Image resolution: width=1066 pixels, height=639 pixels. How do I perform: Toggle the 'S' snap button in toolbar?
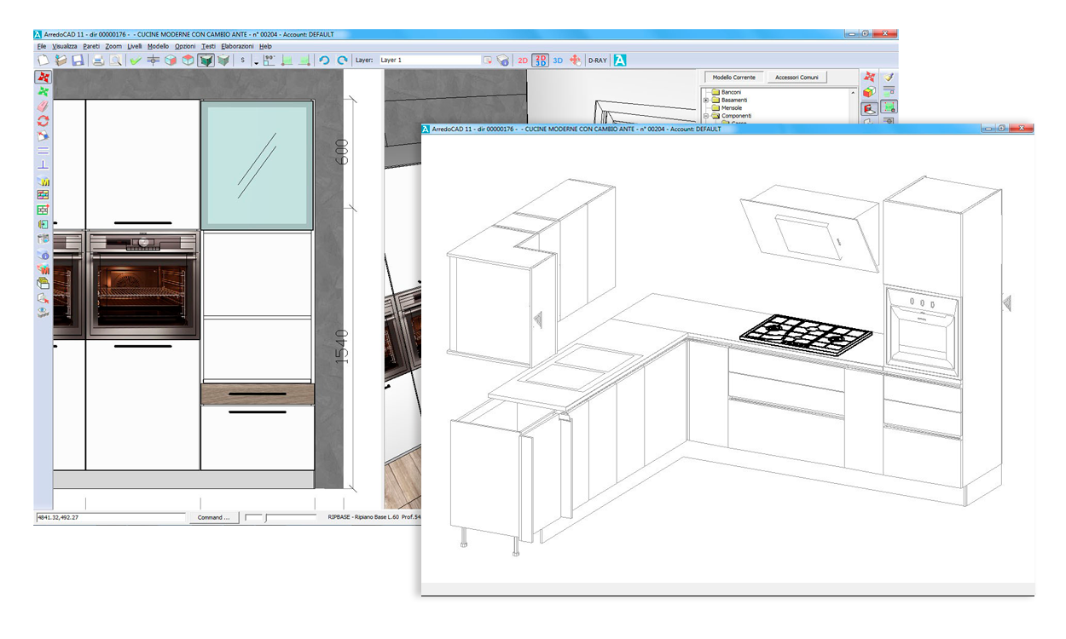pyautogui.click(x=243, y=60)
